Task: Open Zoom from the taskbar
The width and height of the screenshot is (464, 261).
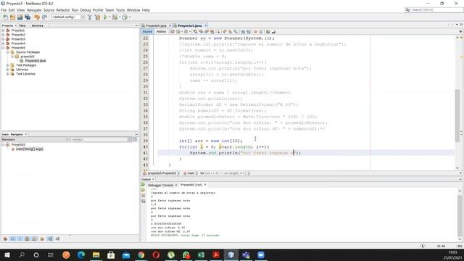Action: click(x=261, y=254)
